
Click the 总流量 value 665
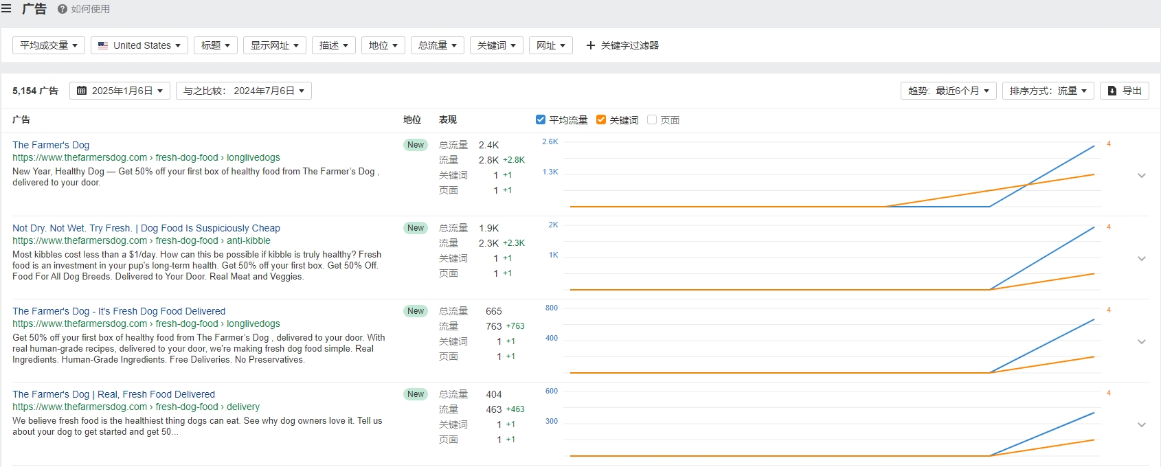pos(494,311)
